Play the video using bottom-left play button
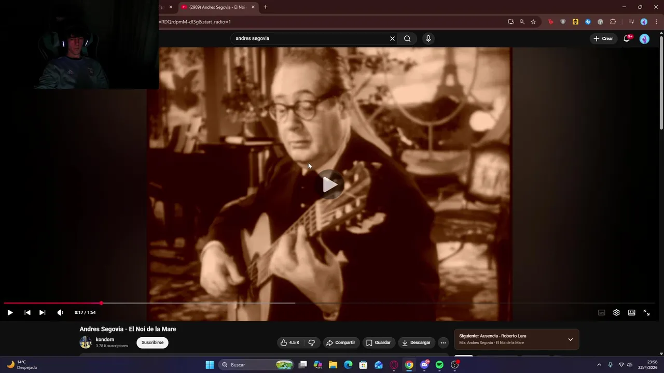664x373 pixels. coord(10,312)
